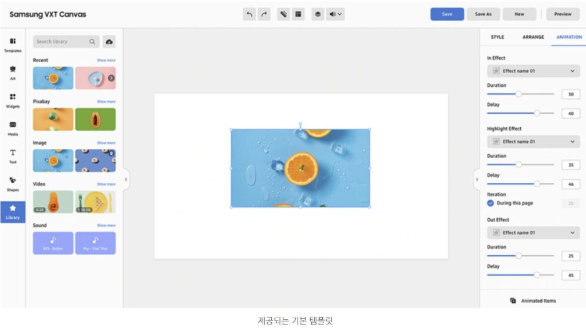The height and width of the screenshot is (333, 586).
Task: Select the Shapes sidebar tool
Action: coord(13,183)
